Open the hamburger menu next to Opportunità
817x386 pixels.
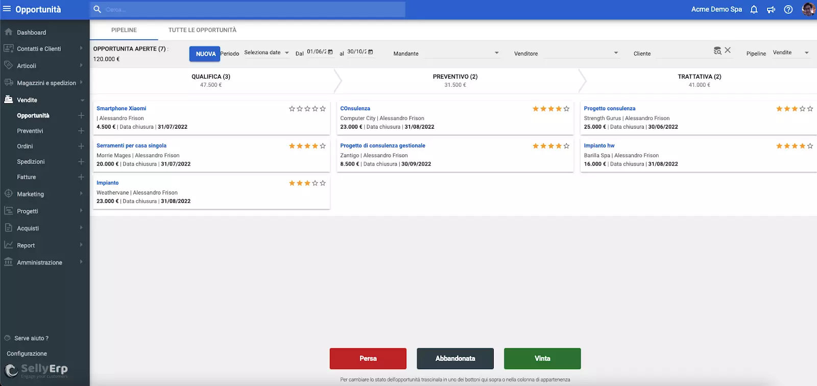7,9
